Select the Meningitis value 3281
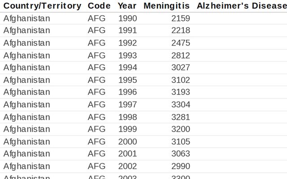Screen dimensions: 287x179 coord(181,117)
